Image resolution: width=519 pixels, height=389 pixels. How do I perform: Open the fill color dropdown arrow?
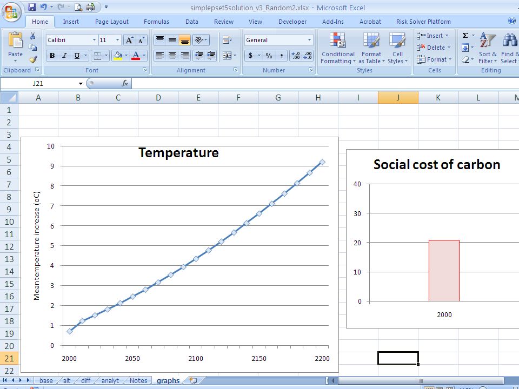(x=126, y=56)
